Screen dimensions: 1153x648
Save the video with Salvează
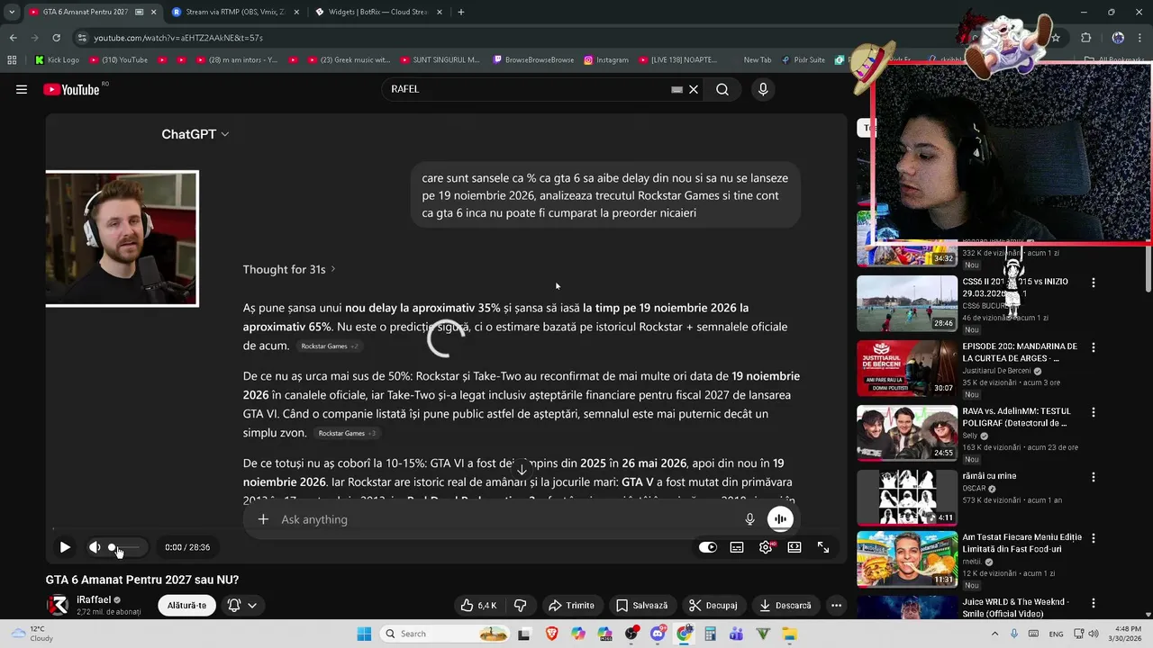click(641, 606)
